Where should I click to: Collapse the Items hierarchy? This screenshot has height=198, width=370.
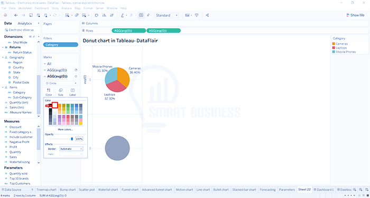tap(3, 87)
